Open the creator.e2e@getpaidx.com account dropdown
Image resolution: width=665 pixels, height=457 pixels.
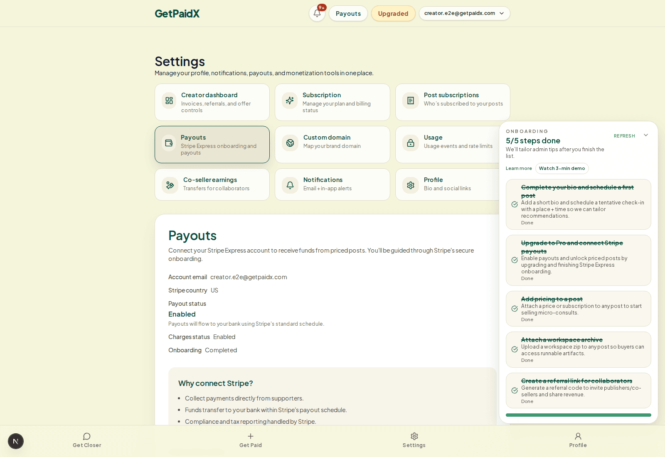(464, 13)
